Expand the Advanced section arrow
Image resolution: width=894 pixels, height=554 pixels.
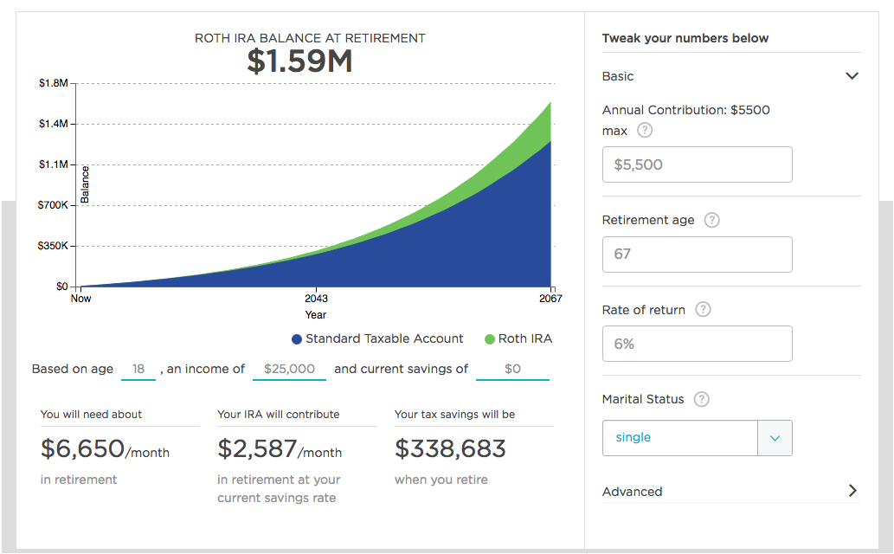pos(852,491)
